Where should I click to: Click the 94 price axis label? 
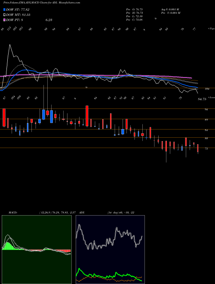point(206,109)
